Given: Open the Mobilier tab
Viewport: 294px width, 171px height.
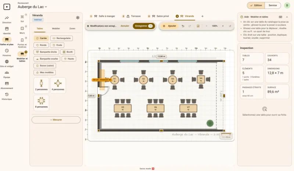Looking at the screenshot, I should 56,29.
